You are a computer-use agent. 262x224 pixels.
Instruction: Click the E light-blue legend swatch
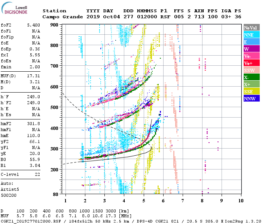click(252, 42)
